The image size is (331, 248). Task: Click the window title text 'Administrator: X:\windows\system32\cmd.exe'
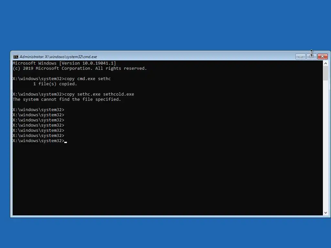(x=58, y=57)
